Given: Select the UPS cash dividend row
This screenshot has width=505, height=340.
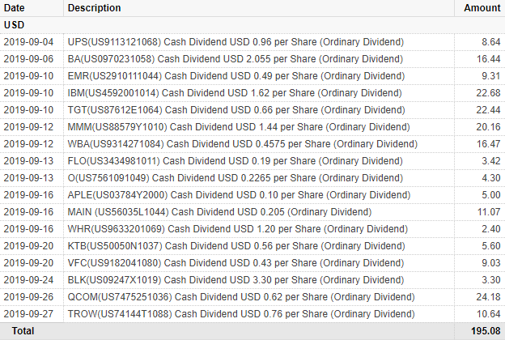Looking at the screenshot, I should 252,42.
